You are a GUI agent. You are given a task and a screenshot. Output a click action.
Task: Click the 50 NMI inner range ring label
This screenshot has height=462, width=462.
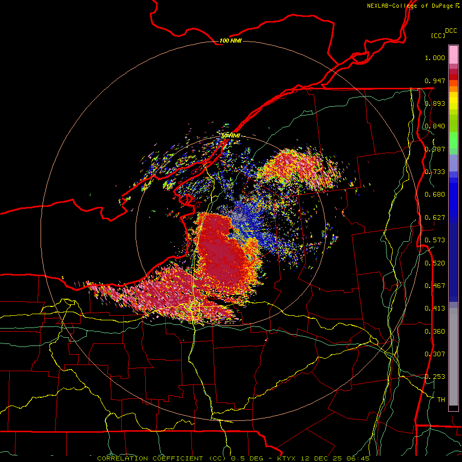pyautogui.click(x=230, y=136)
